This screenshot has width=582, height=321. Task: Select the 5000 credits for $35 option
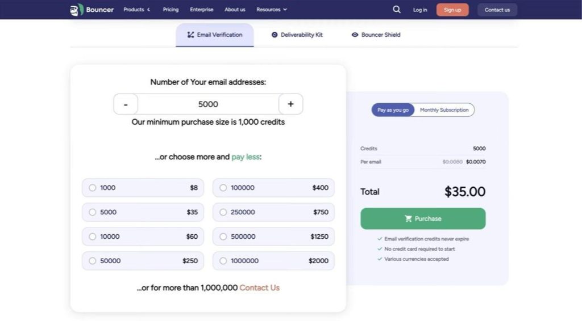tap(143, 212)
